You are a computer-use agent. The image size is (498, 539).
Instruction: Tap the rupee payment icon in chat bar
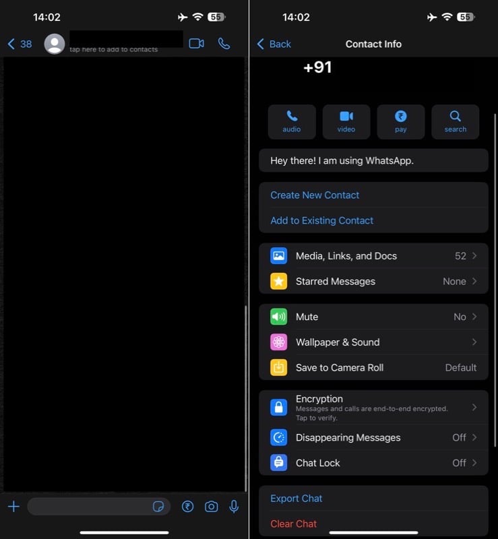point(187,507)
